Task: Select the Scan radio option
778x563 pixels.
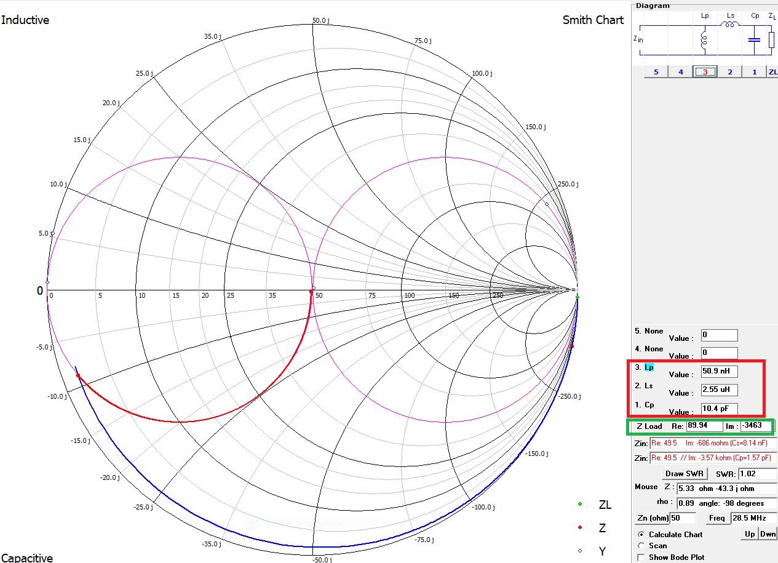Action: click(641, 546)
